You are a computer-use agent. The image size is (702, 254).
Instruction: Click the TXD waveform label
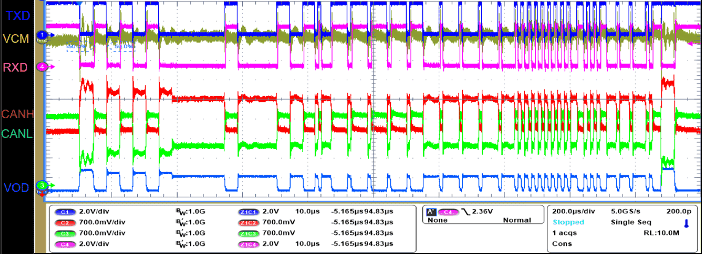tap(17, 16)
